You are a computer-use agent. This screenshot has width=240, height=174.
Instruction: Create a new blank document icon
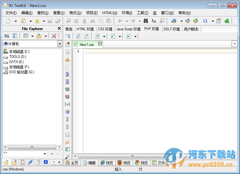[x=8, y=21]
